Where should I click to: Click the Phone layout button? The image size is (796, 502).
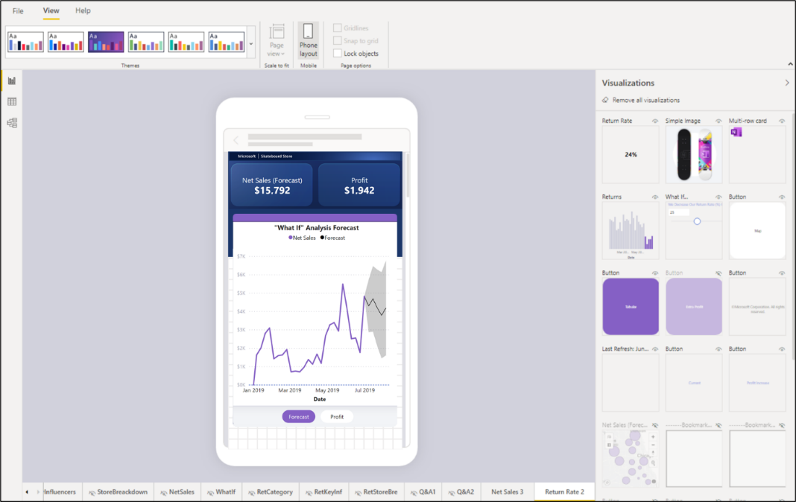pos(308,40)
